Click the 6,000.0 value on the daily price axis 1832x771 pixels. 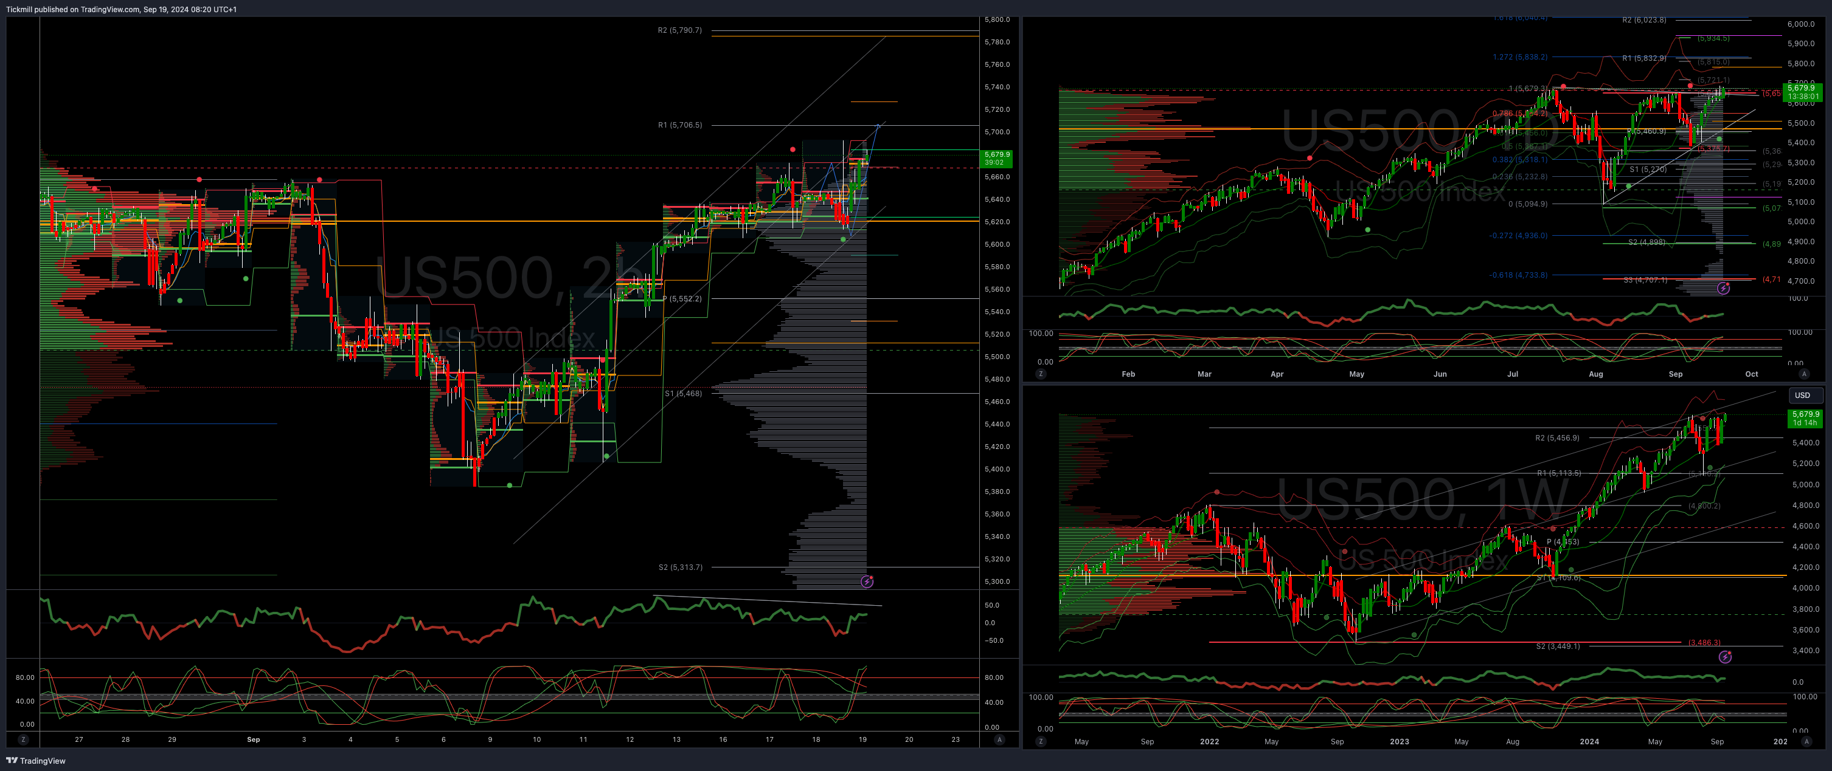click(1801, 24)
